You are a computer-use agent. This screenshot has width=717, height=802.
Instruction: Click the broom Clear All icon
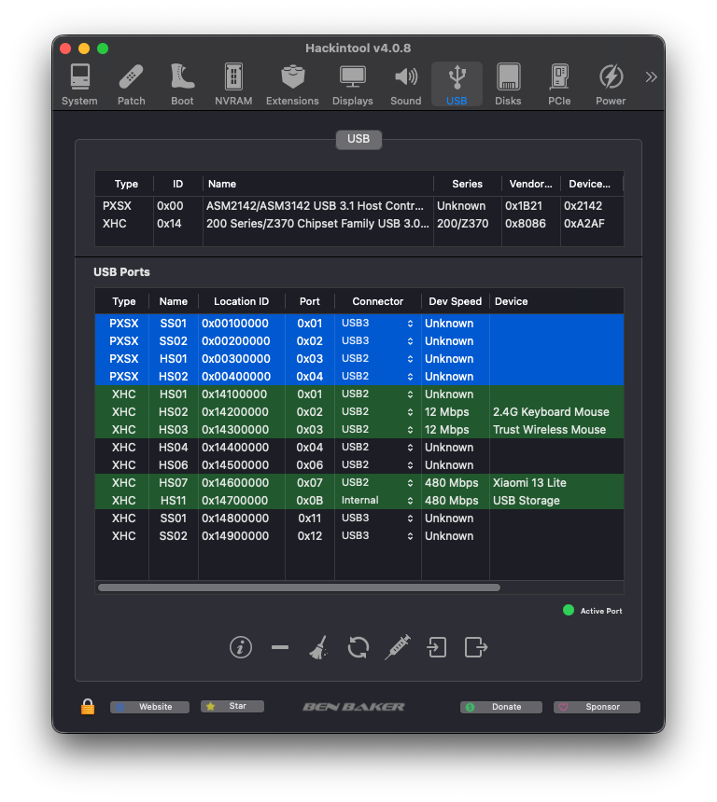[318, 647]
